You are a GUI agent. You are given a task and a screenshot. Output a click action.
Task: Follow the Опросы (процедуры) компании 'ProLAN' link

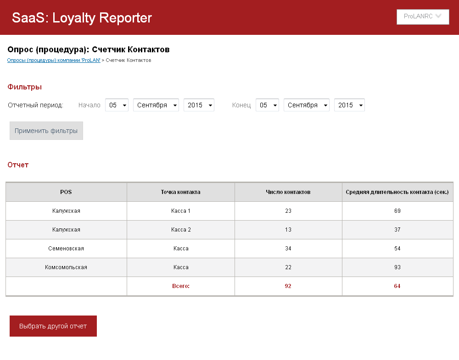(54, 60)
